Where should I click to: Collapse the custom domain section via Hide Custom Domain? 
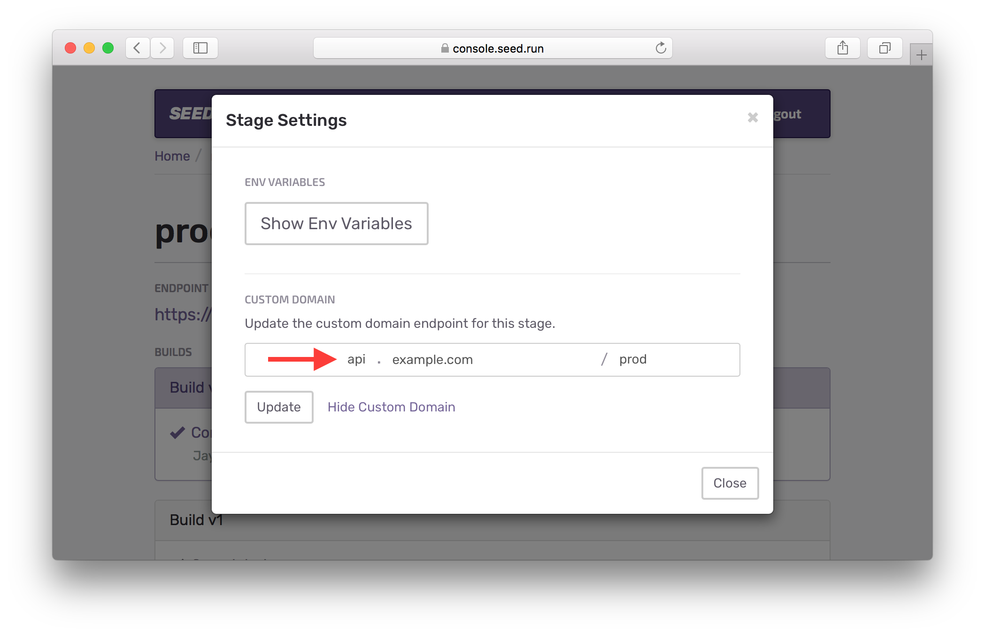click(391, 407)
